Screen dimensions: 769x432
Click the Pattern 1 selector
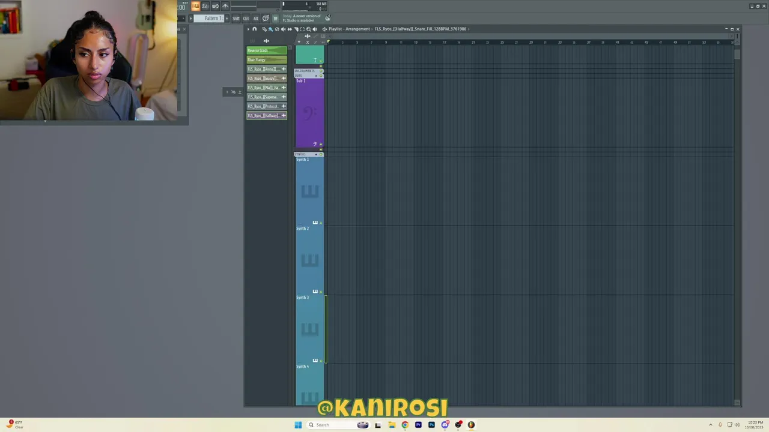pyautogui.click(x=209, y=19)
